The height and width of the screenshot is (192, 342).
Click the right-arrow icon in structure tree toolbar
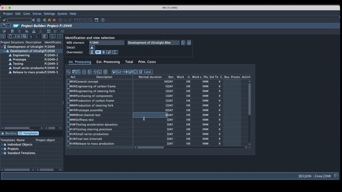(60, 36)
